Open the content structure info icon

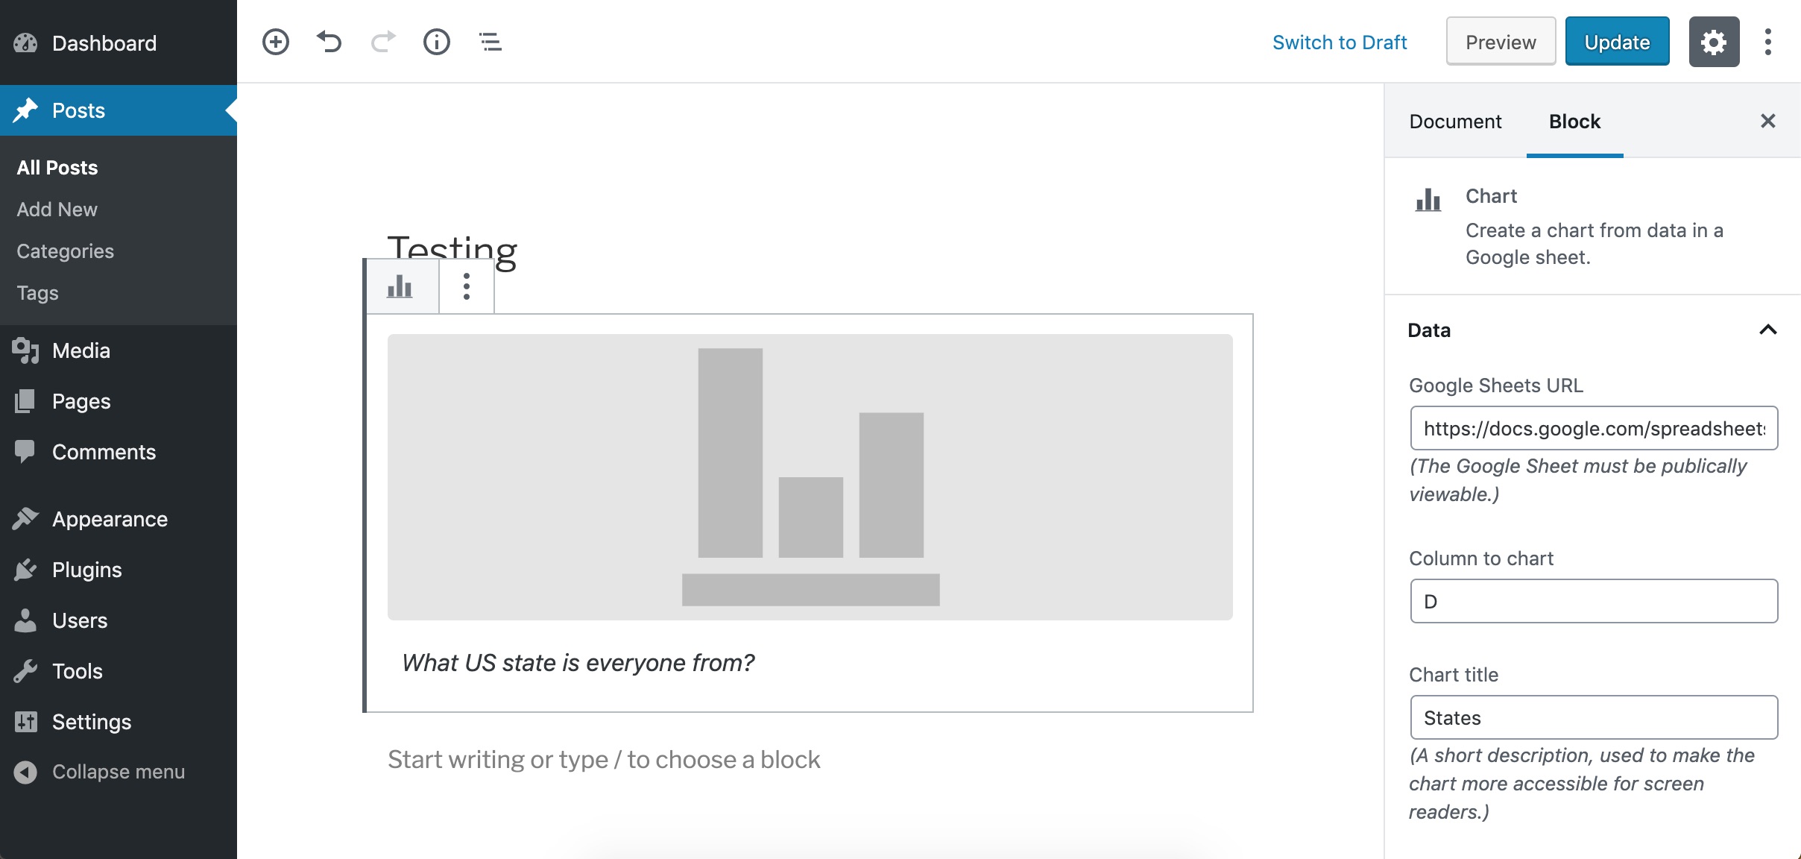coord(437,42)
